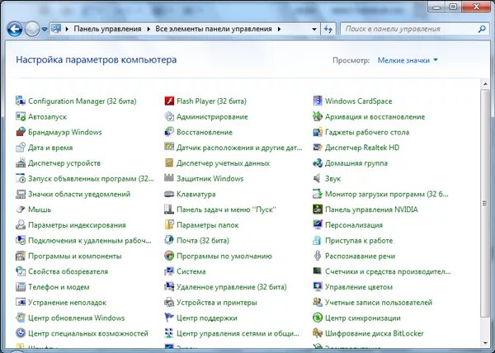Screen dimensions: 495x353
Task: Click the Диспетчер Realtek HD icon
Action: [318, 148]
